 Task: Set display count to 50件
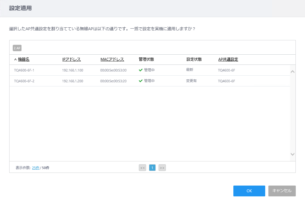46,168
